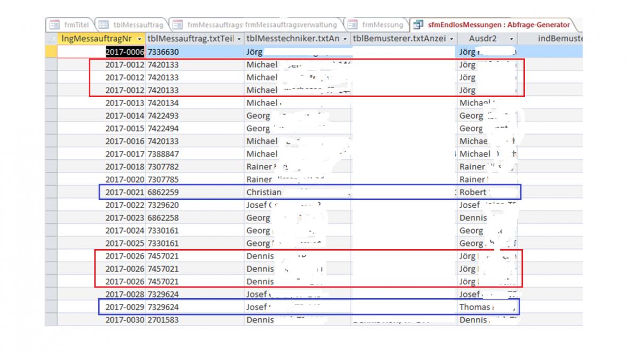
Task: Click the cell 2017-0017
Action: (x=101, y=154)
